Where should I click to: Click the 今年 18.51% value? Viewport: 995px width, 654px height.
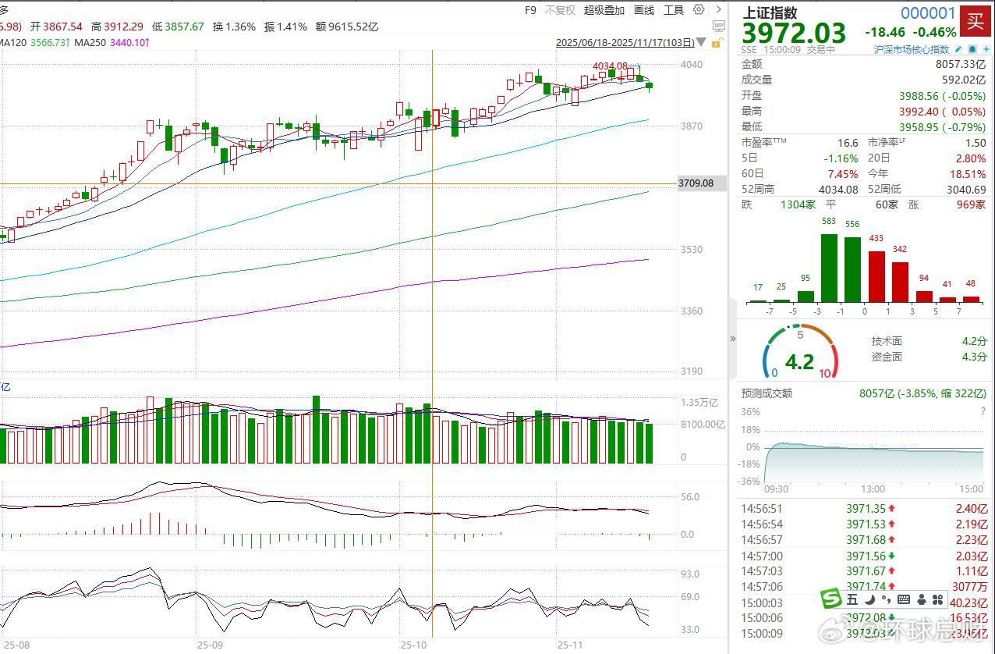click(968, 173)
